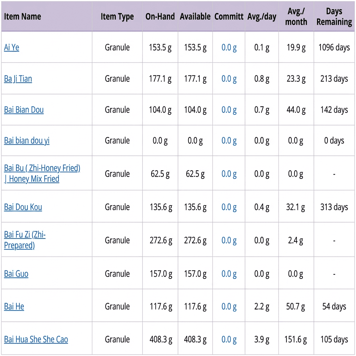Click the Avg./day column header
The image size is (356, 356).
click(x=262, y=17)
